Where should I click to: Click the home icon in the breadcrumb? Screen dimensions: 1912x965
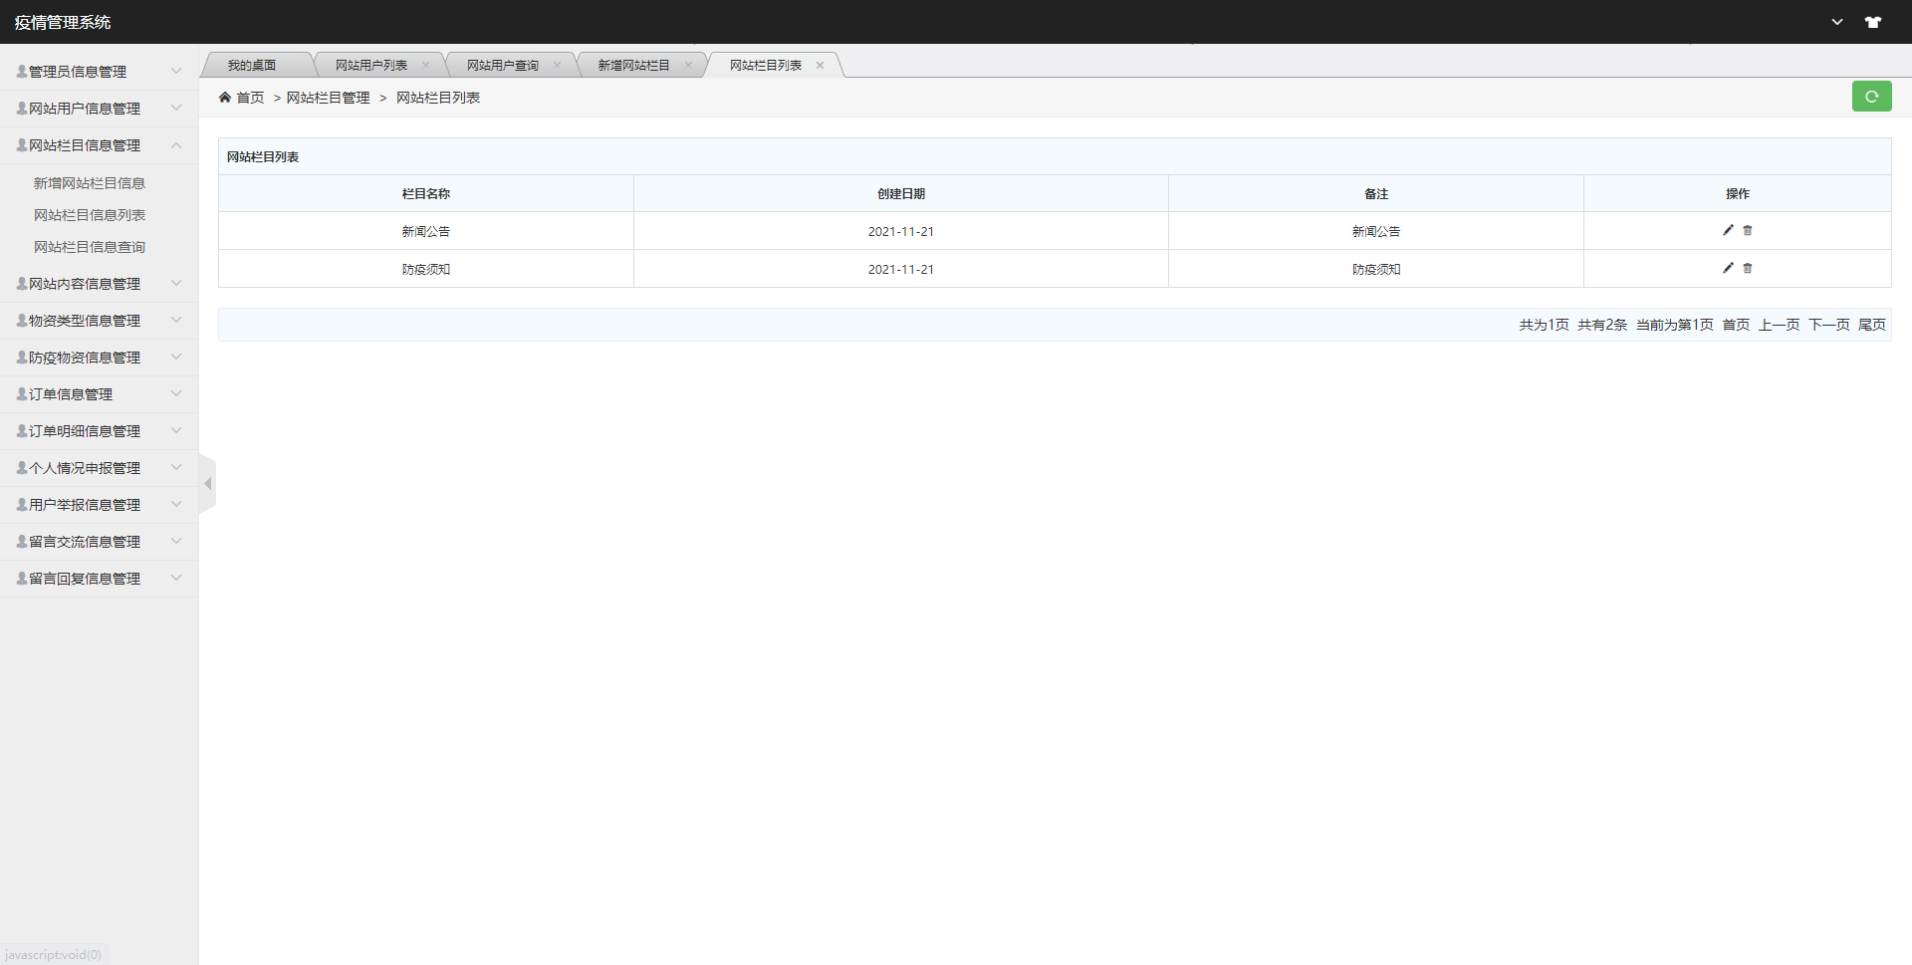[x=225, y=98]
